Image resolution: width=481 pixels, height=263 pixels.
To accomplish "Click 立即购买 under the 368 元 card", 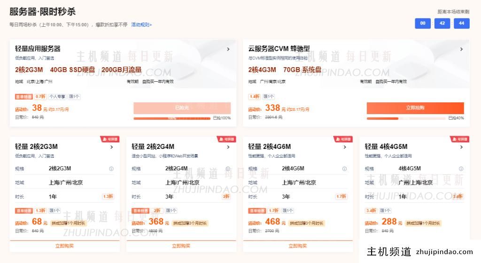I will [181, 246].
